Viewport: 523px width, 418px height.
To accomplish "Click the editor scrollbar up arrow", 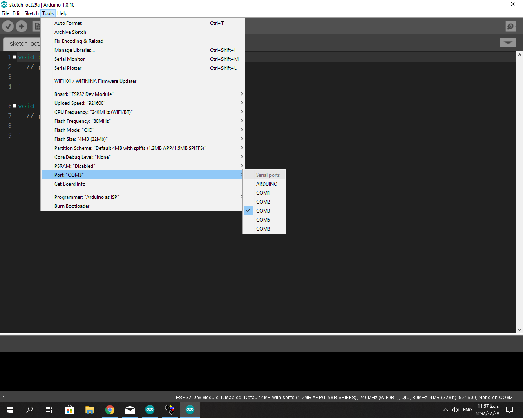I will 519,54.
